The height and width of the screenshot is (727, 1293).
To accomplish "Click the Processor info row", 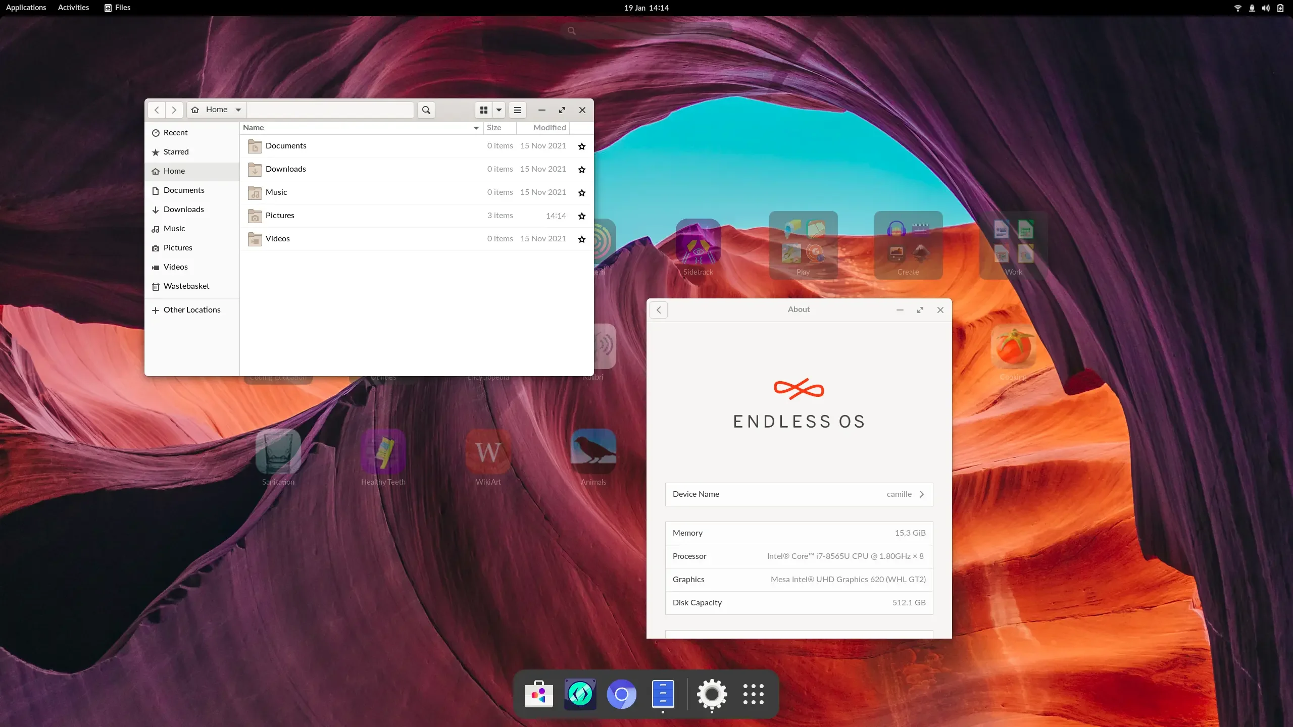I will (x=799, y=556).
